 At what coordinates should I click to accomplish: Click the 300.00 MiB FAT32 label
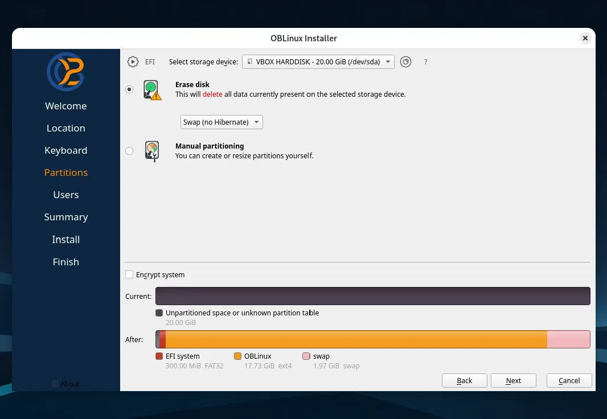coord(194,366)
